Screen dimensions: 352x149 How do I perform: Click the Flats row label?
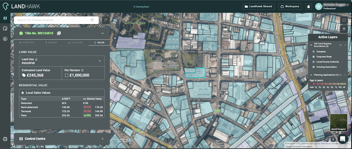(24, 116)
